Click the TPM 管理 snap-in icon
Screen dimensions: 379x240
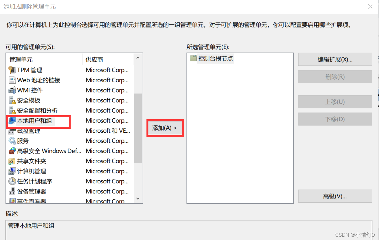pos(12,70)
